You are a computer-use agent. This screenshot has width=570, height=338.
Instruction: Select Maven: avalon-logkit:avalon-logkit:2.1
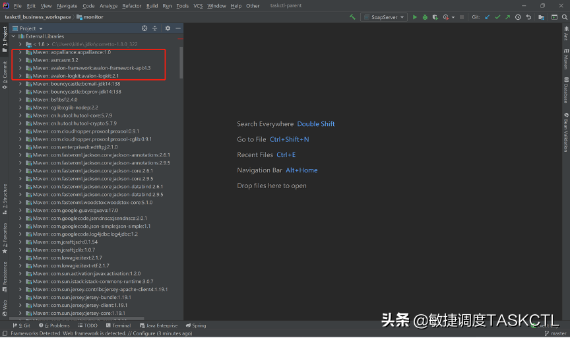click(76, 76)
